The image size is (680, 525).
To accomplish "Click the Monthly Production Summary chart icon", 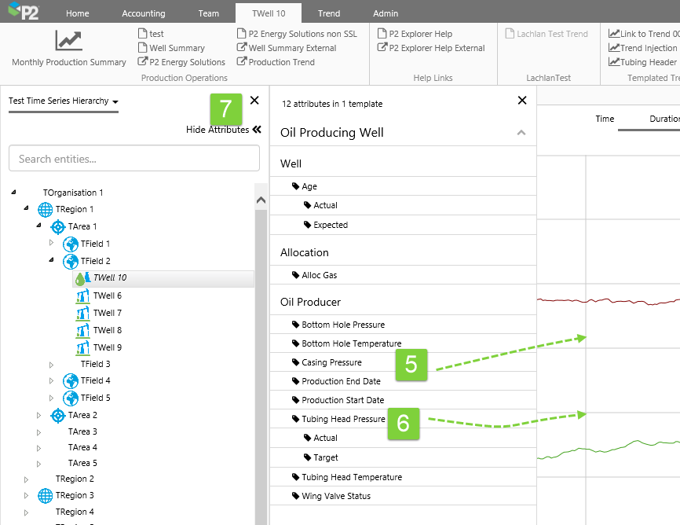I will 68,41.
